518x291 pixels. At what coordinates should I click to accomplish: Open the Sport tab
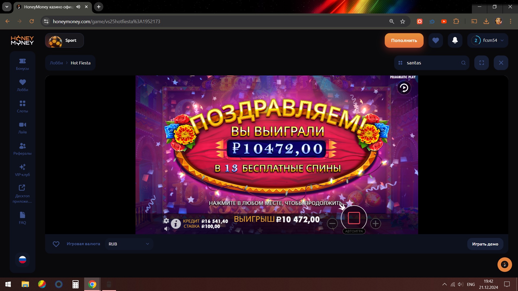[64, 40]
